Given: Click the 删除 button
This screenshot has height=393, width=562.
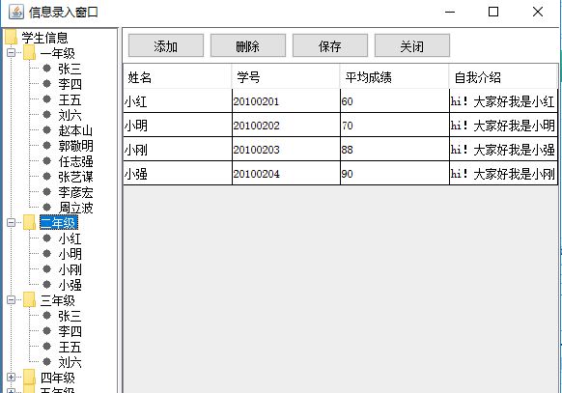Looking at the screenshot, I should click(248, 45).
